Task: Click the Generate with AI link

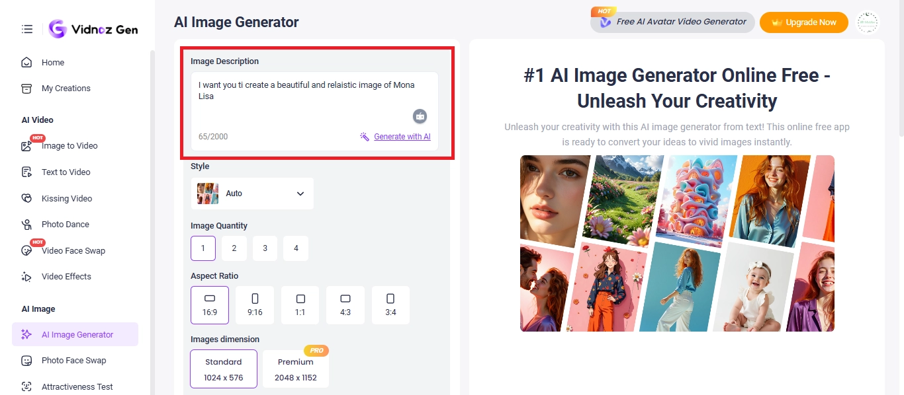Action: [x=402, y=136]
